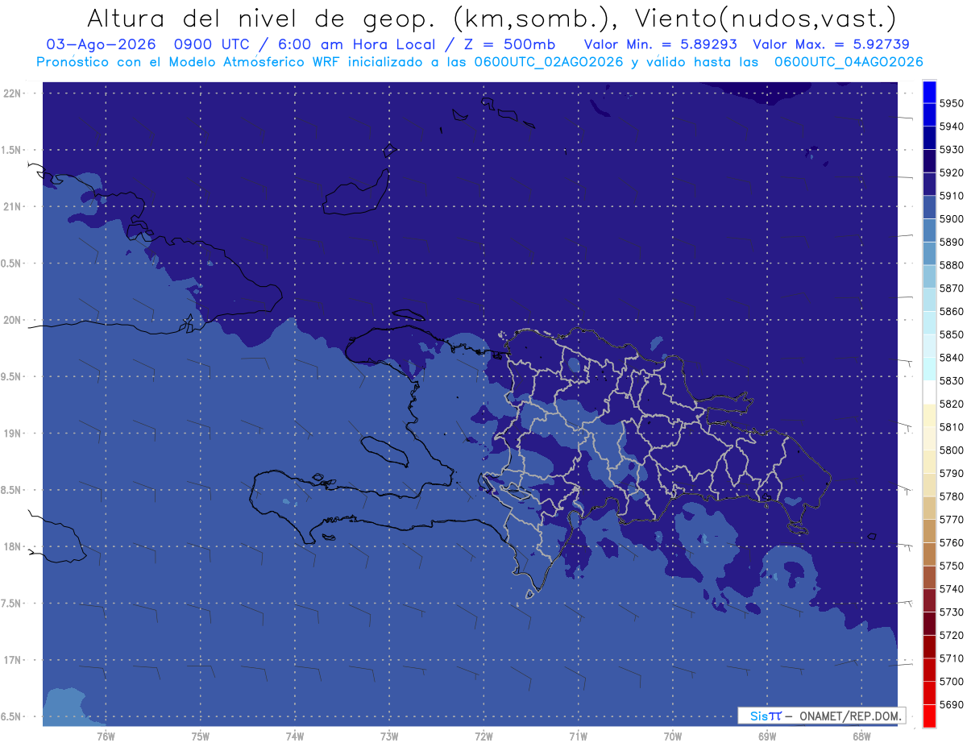The height and width of the screenshot is (747, 967).
Task: Click the '17N' latitude label
Action: (x=14, y=660)
